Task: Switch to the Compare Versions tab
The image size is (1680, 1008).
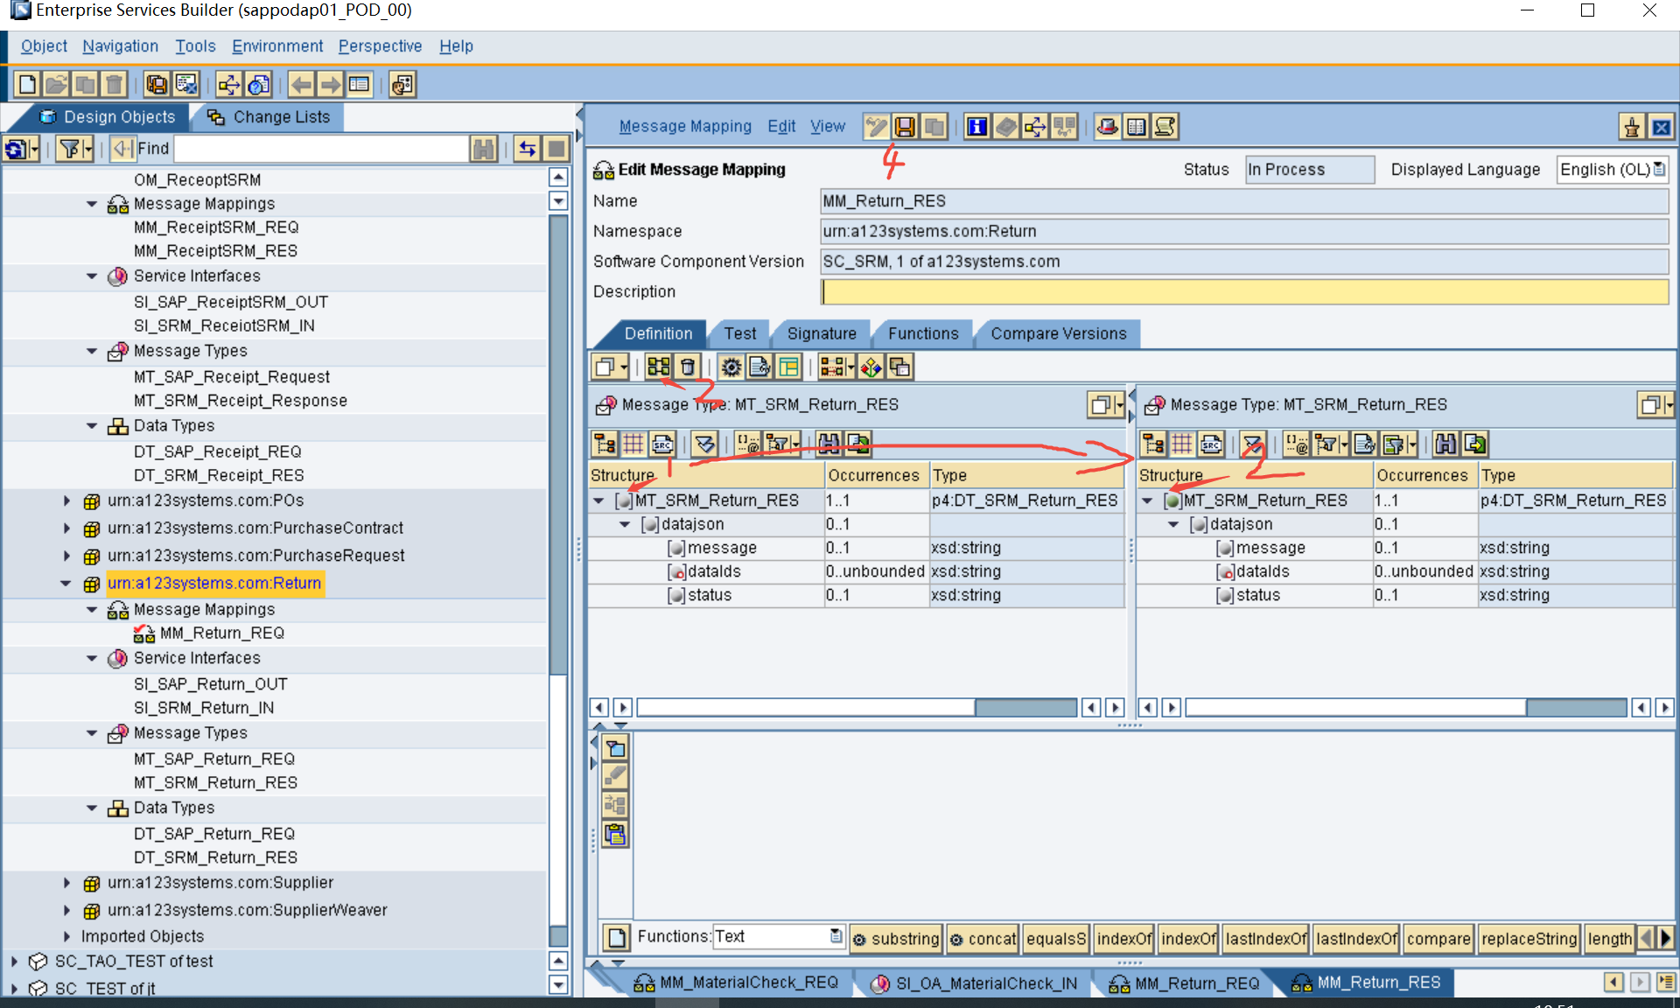Action: [1059, 333]
